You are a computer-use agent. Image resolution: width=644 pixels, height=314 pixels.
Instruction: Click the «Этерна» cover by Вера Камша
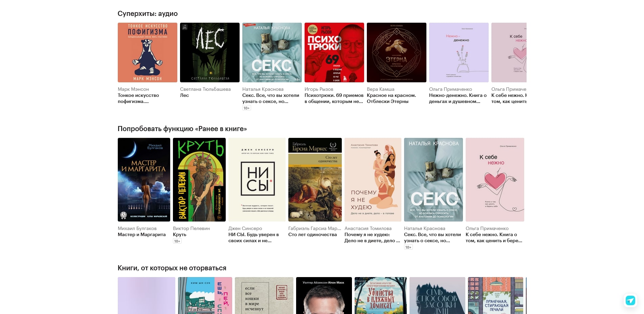tap(396, 53)
